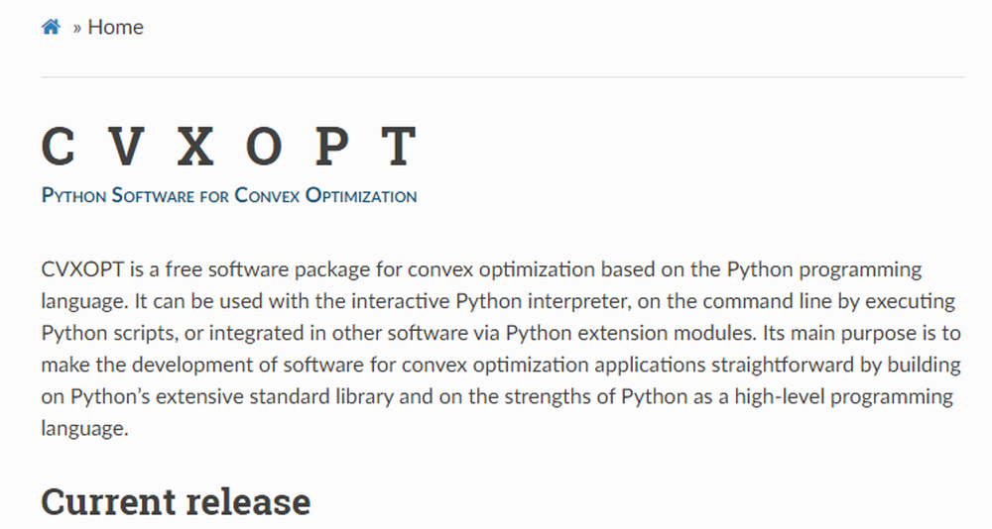Click the word "Software" in the blue subtitle
The height and width of the screenshot is (529, 992).
coord(153,195)
